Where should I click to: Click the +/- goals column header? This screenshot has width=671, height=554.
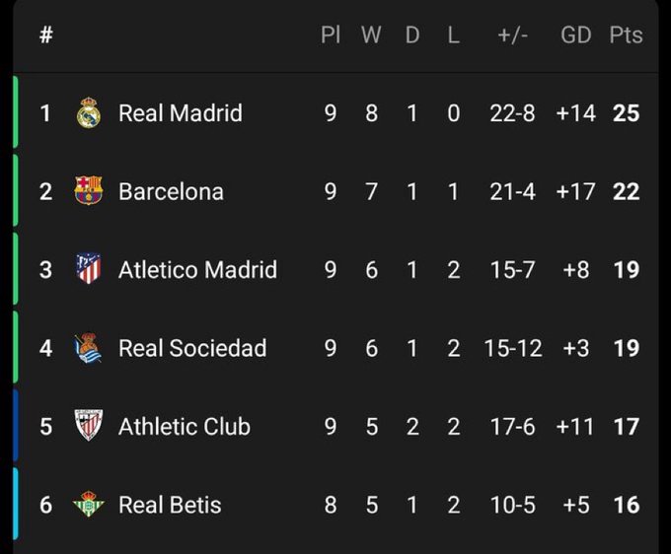click(x=513, y=35)
